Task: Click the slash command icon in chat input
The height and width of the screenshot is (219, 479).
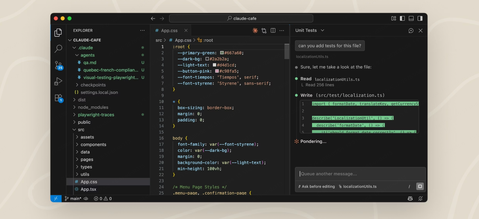Action: coord(409,187)
